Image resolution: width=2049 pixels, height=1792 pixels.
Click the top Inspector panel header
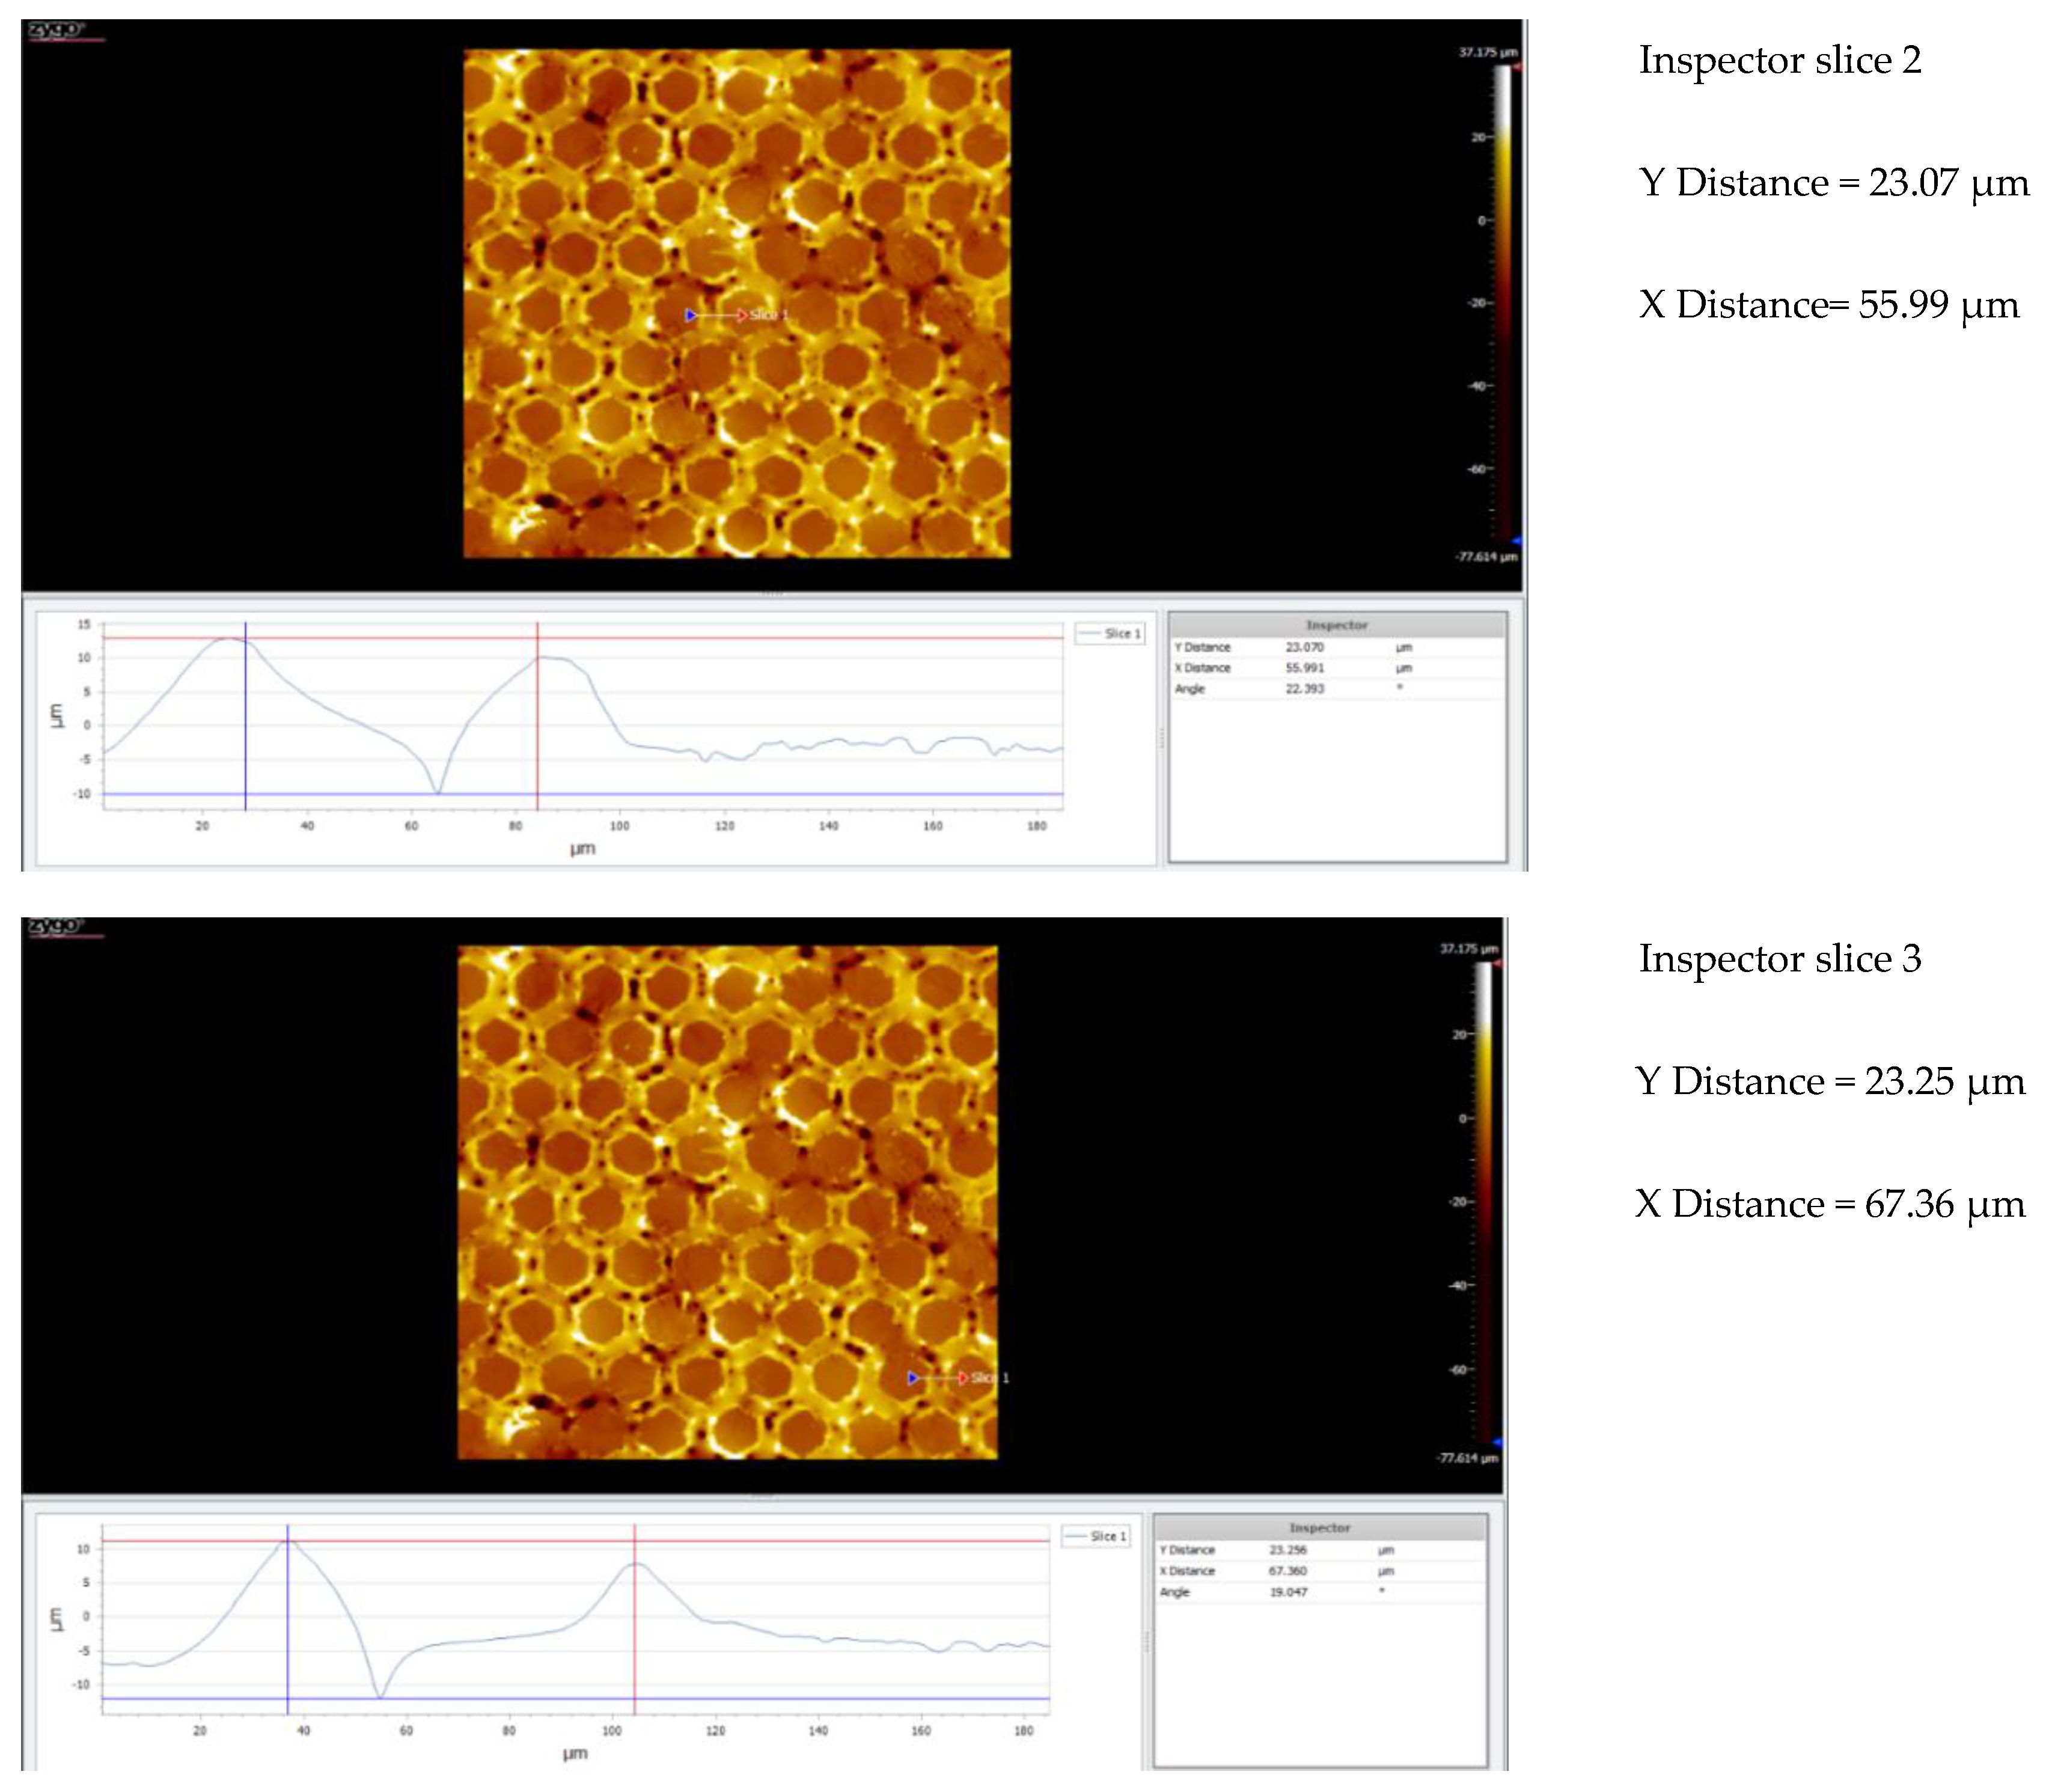[1336, 625]
